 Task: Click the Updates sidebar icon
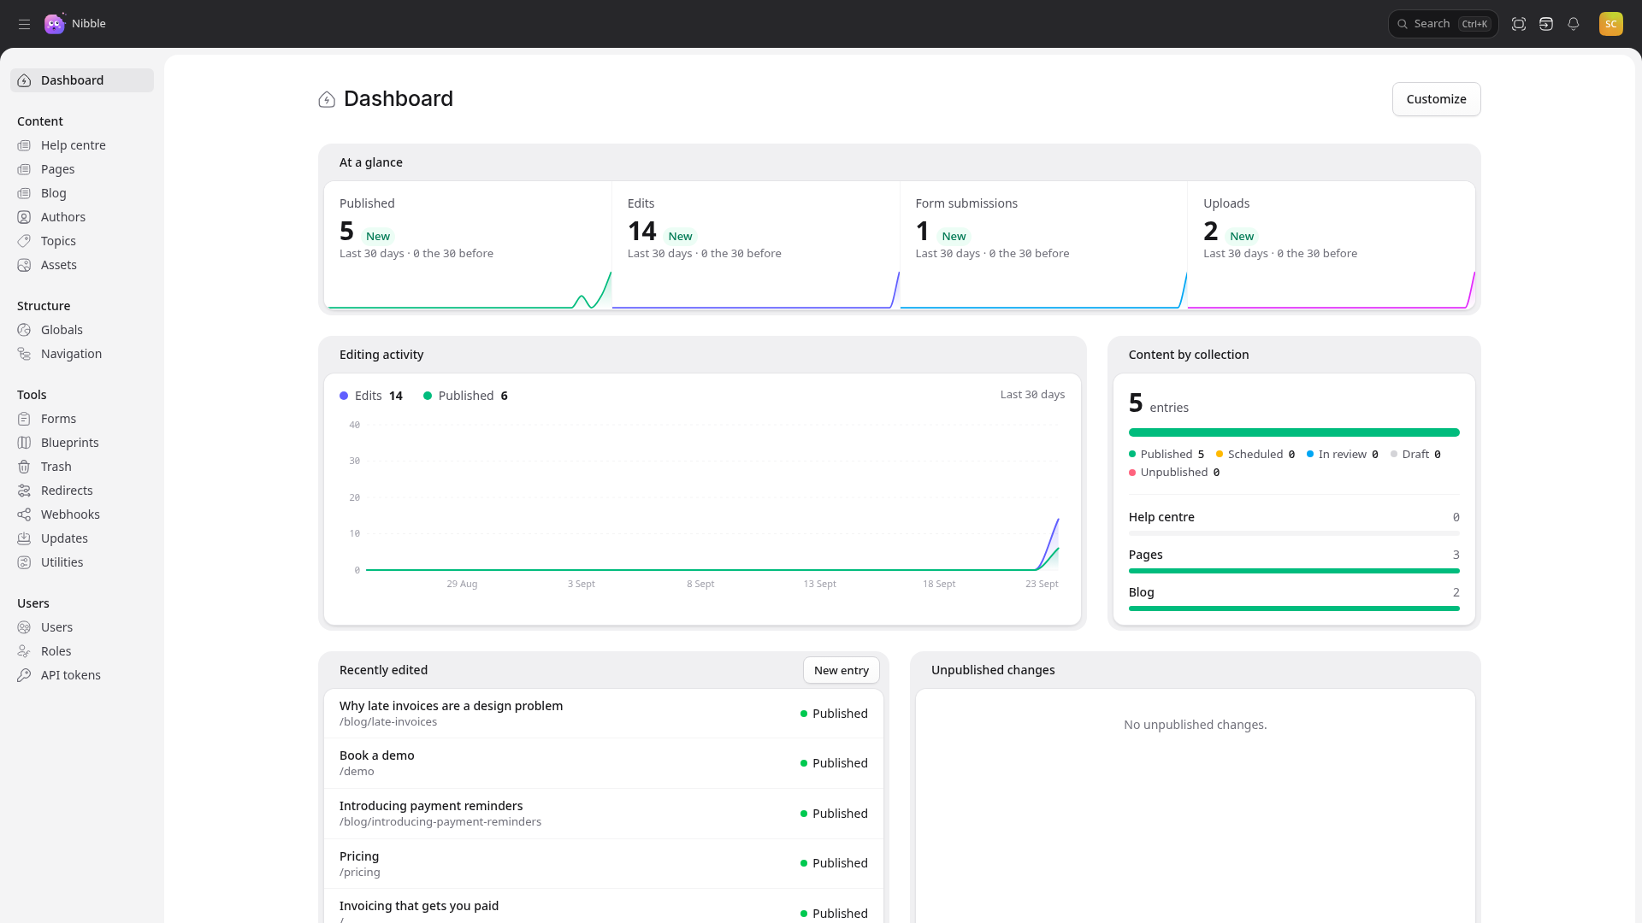pos(24,538)
